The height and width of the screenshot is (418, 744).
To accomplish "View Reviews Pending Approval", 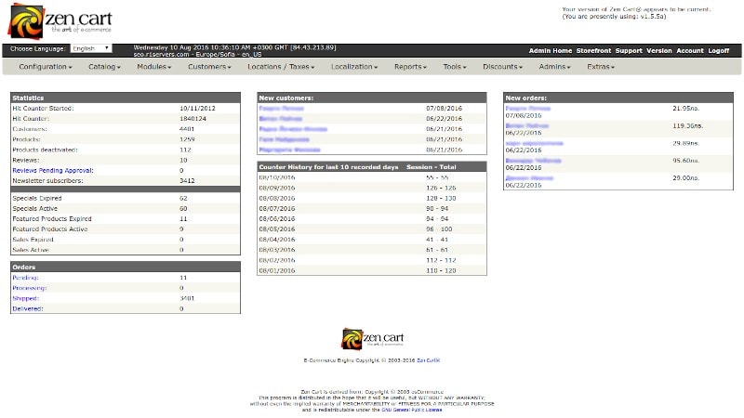I will 52,171.
